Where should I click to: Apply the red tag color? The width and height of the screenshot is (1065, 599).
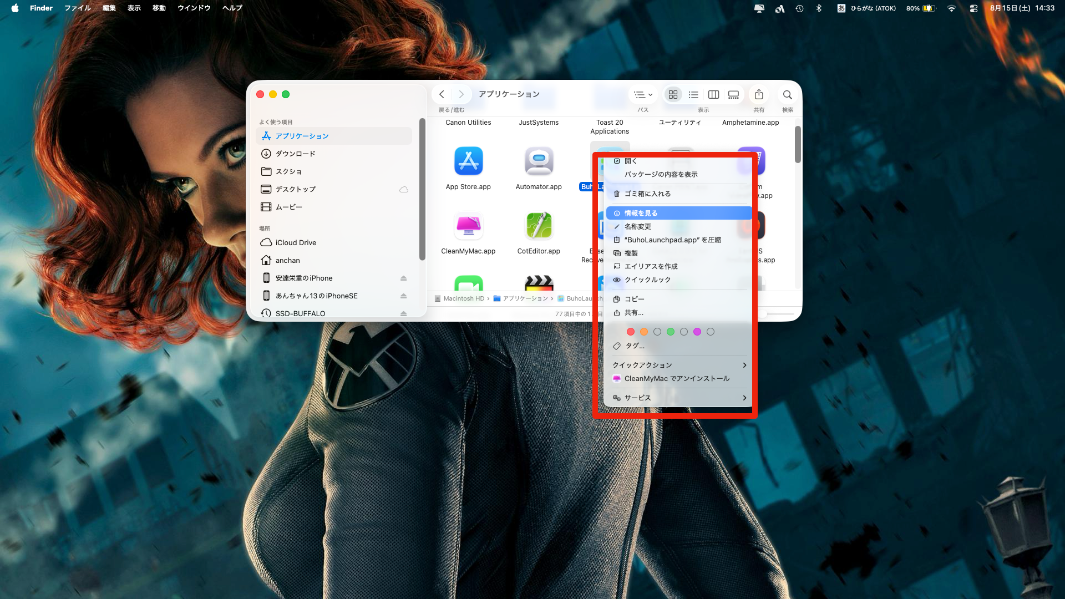[x=631, y=332]
